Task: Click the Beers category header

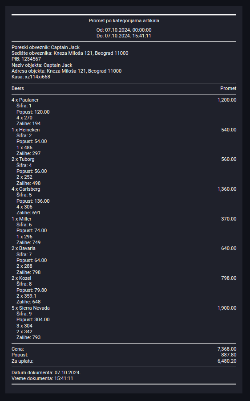Action: 18,89
